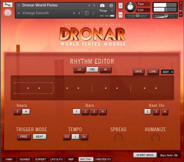Viewport: 184px width, 162px height.
Task: Select the LO rhythm layer
Action: click(79, 69)
